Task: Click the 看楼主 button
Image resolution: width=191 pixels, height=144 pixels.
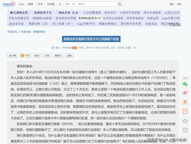Action: point(58,56)
